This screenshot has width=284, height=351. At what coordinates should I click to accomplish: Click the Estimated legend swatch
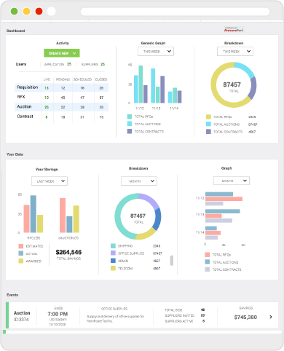[x=21, y=246]
